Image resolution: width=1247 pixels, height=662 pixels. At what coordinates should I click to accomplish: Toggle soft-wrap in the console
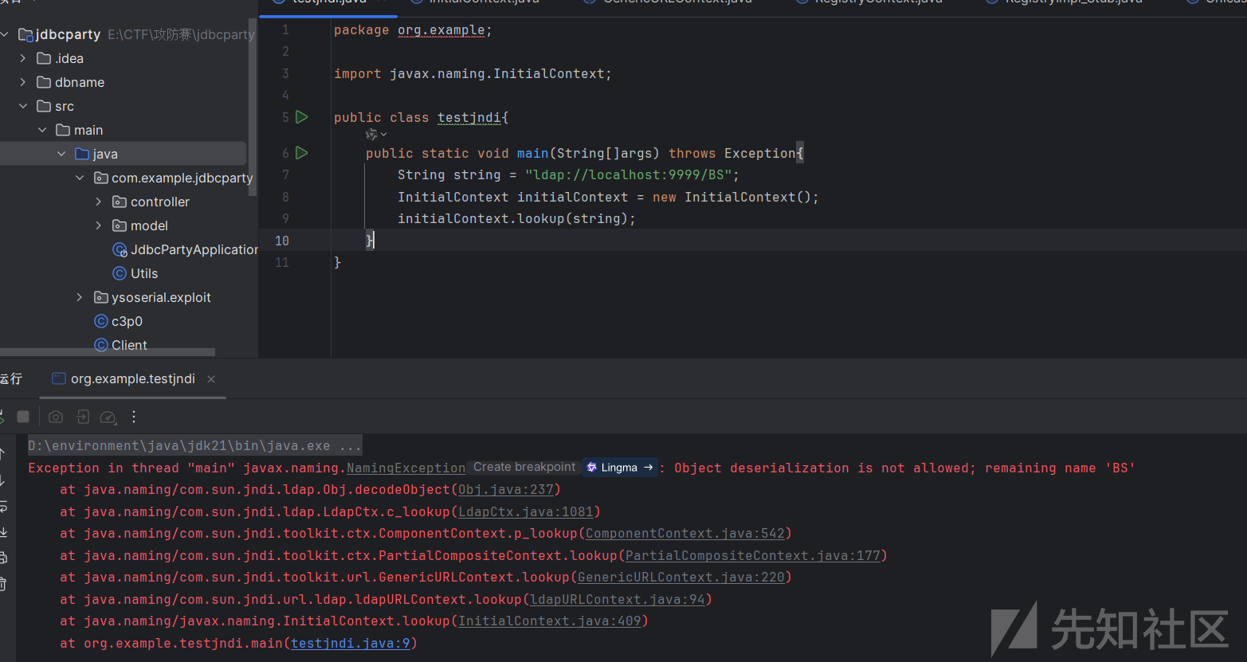(x=3, y=507)
